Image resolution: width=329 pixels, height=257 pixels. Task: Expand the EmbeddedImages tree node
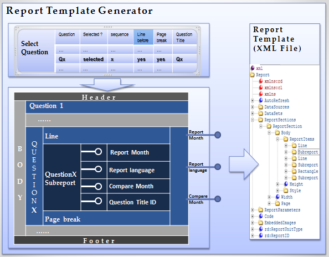click(253, 223)
